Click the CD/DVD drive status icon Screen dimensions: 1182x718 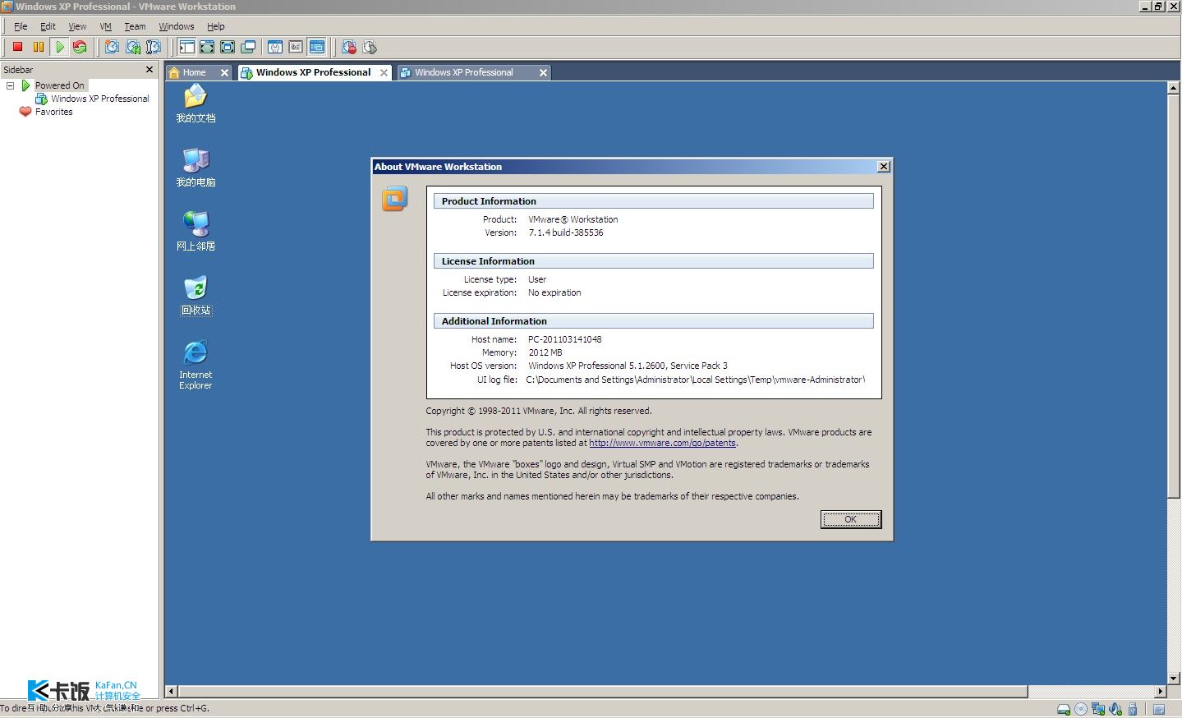[x=1081, y=709]
